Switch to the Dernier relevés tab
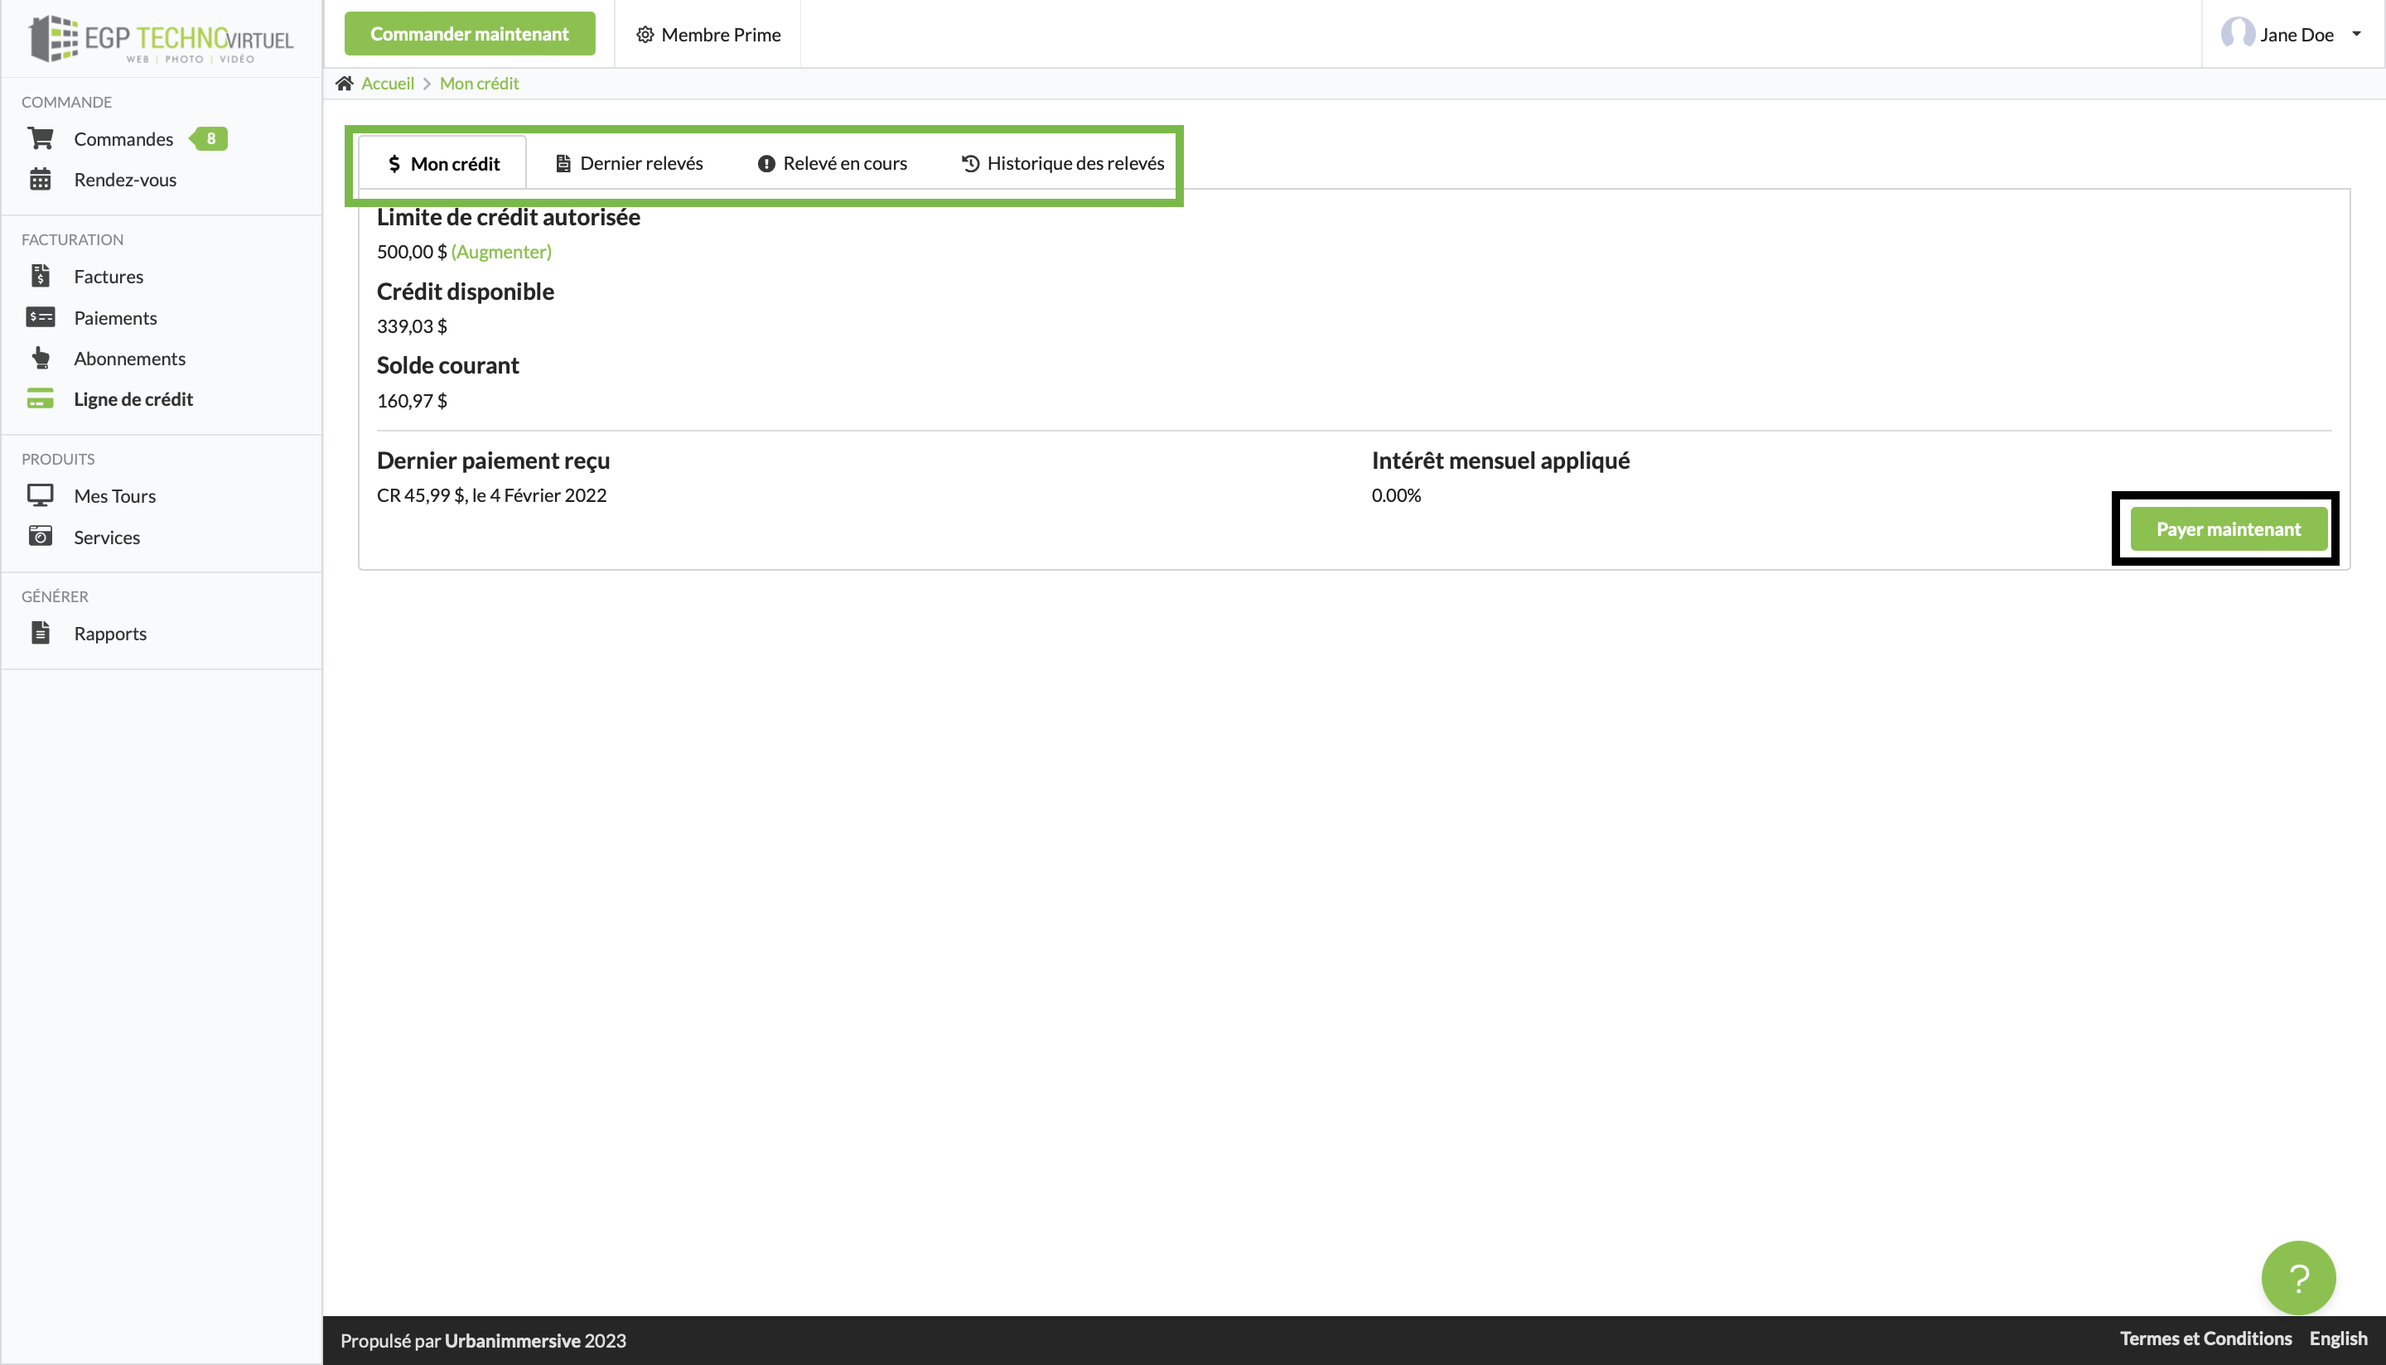The image size is (2386, 1365). click(x=630, y=163)
